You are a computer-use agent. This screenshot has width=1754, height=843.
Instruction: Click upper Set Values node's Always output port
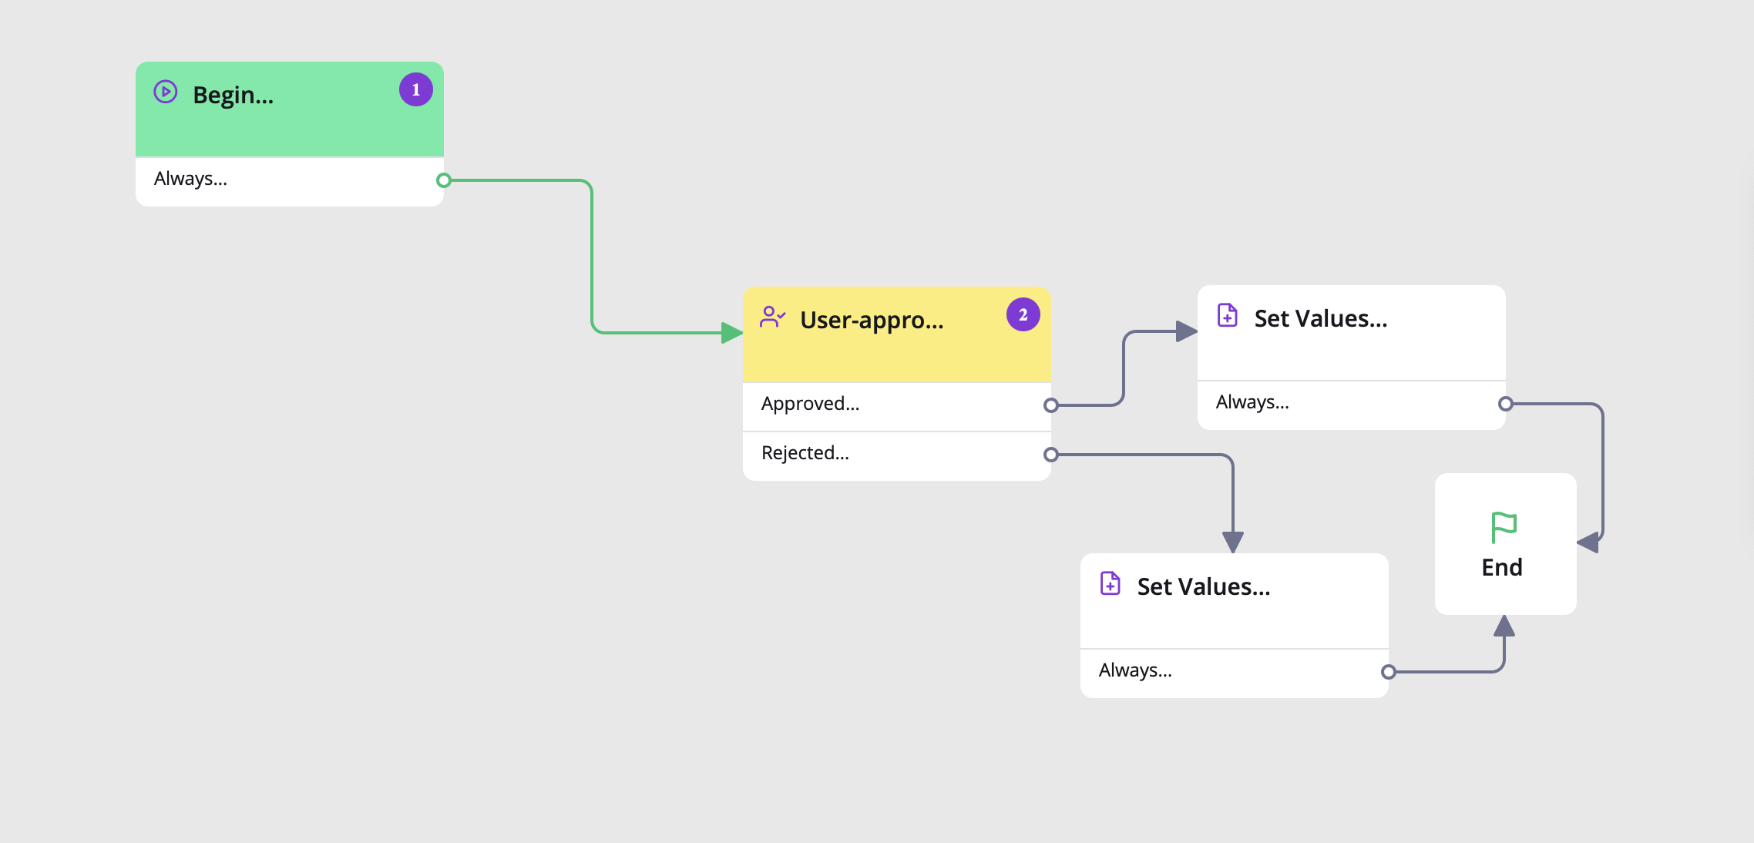point(1505,404)
